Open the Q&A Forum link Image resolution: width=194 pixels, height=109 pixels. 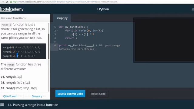pyautogui.click(x=10, y=96)
